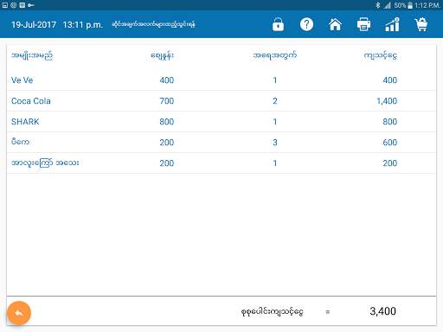Go to home screen icon
Viewport: 443px width, 332px height.
click(335, 24)
